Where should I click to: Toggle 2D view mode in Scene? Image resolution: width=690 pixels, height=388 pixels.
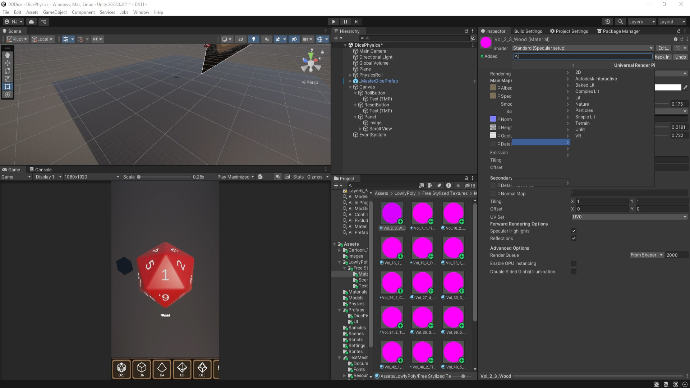[241, 39]
